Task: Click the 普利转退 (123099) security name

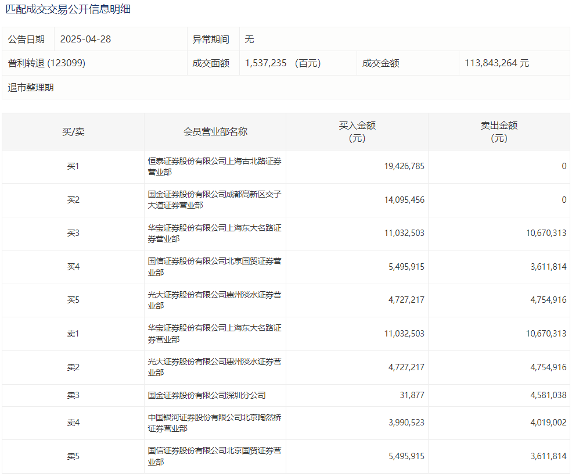Action: (46, 63)
